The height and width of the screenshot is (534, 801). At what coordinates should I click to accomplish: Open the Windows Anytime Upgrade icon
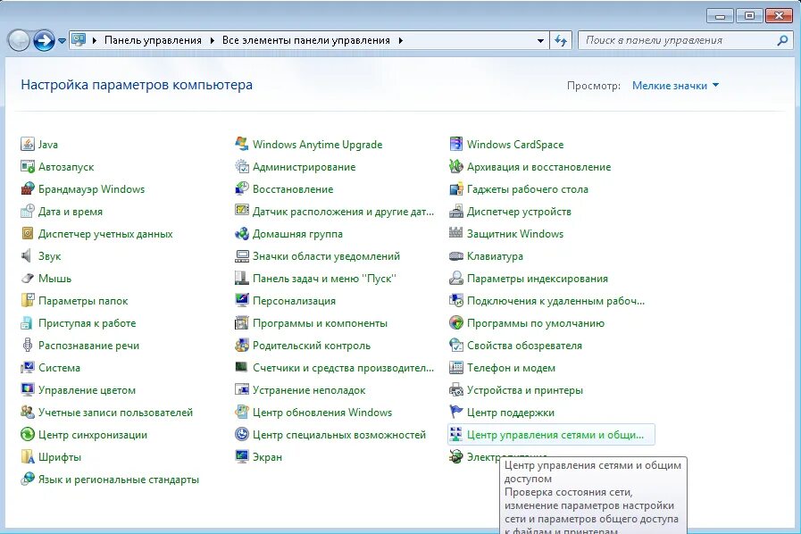click(242, 144)
